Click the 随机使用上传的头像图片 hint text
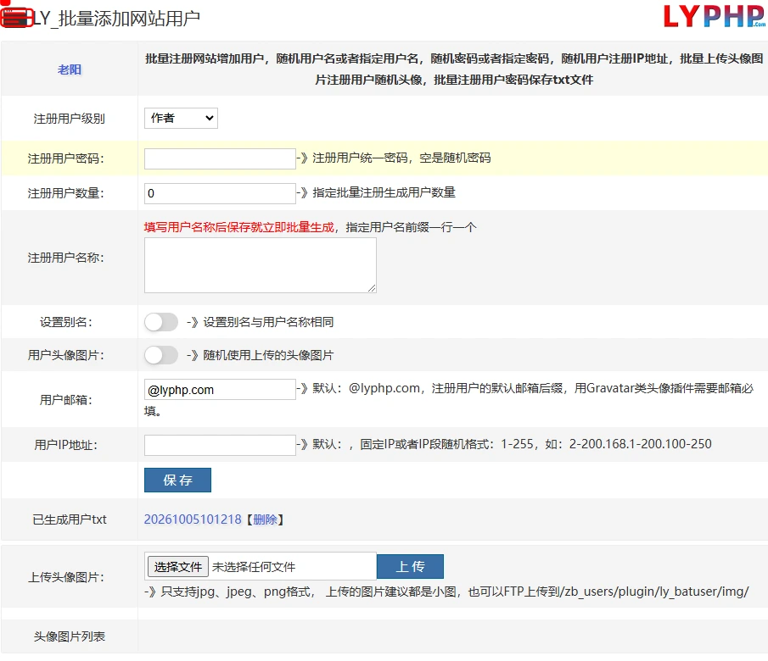Viewport: 768px width, 661px height. (268, 355)
